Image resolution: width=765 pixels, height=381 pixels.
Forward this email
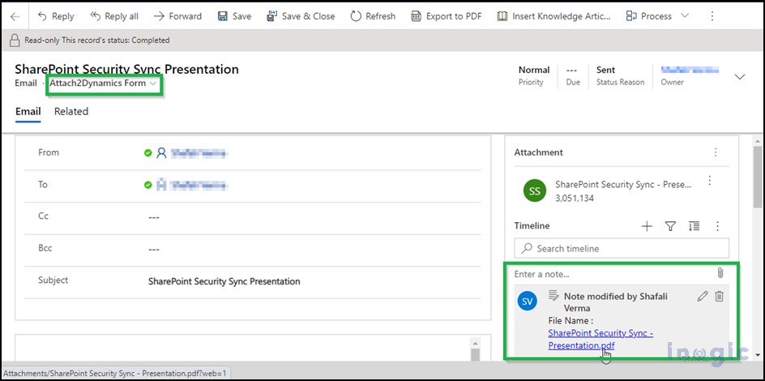click(x=177, y=16)
